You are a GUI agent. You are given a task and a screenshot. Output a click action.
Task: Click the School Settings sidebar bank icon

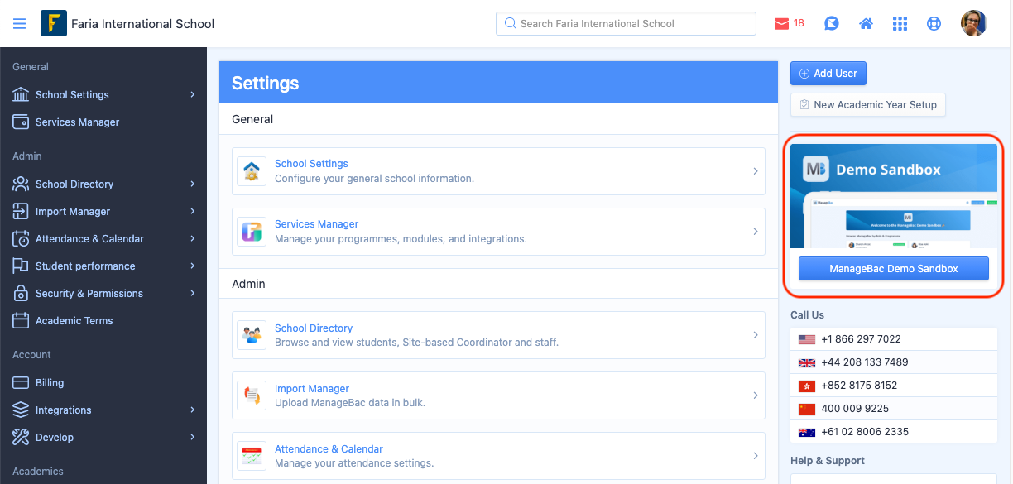point(21,94)
